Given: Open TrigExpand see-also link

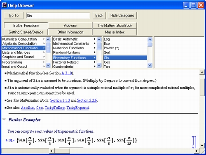Looking at the screenshot, I should pyautogui.click(x=78, y=107).
